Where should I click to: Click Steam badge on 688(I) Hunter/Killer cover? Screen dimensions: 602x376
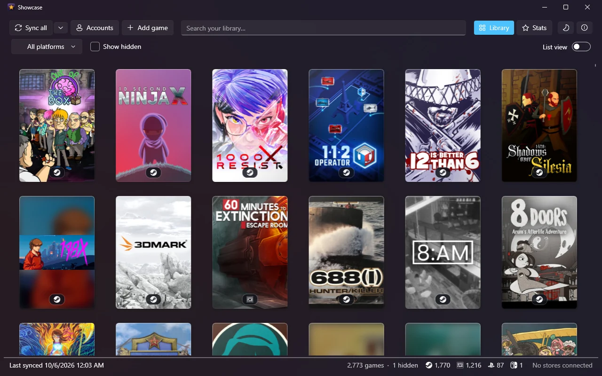coord(346,299)
